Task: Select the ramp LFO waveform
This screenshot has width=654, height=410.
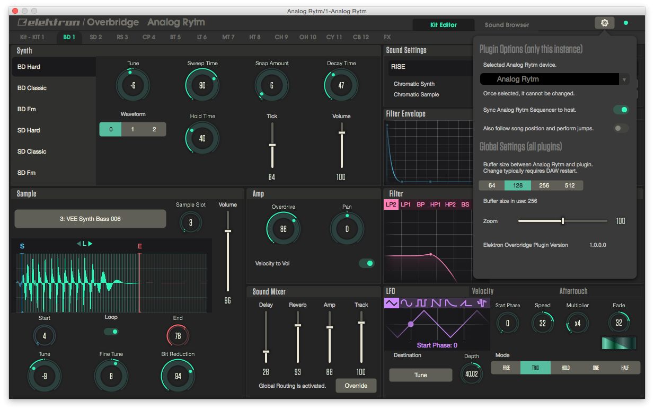Action: point(466,303)
